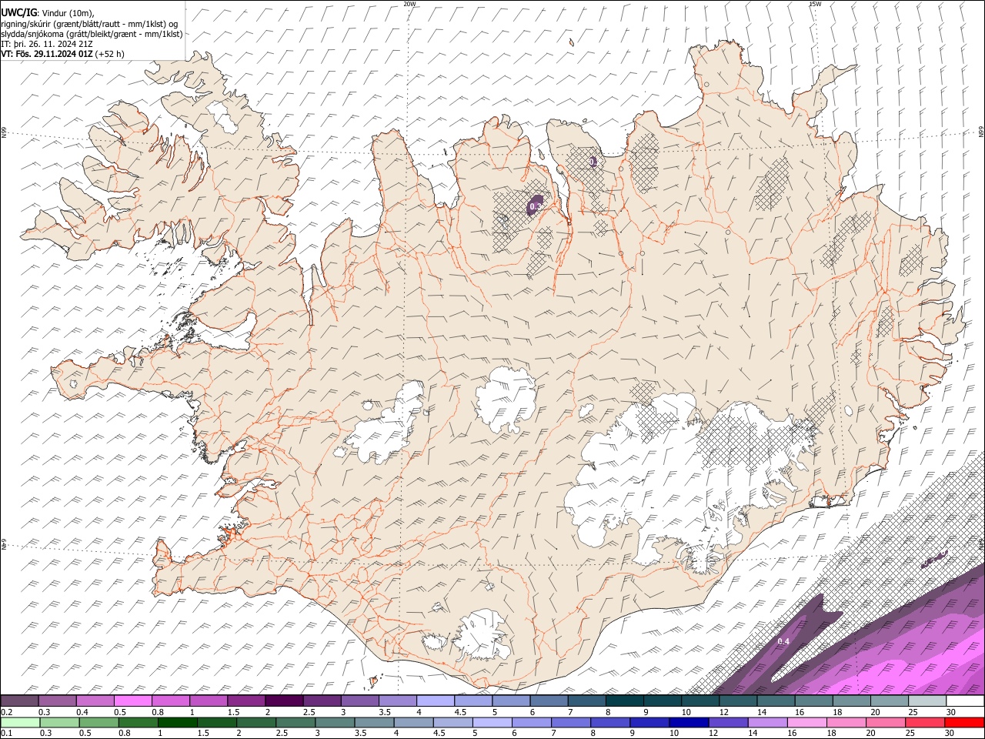The height and width of the screenshot is (739, 985).
Task: Click the '20W' longitude label
Action: pyautogui.click(x=409, y=4)
